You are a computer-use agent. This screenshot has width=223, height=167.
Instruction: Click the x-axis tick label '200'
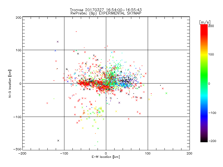coord(189,154)
